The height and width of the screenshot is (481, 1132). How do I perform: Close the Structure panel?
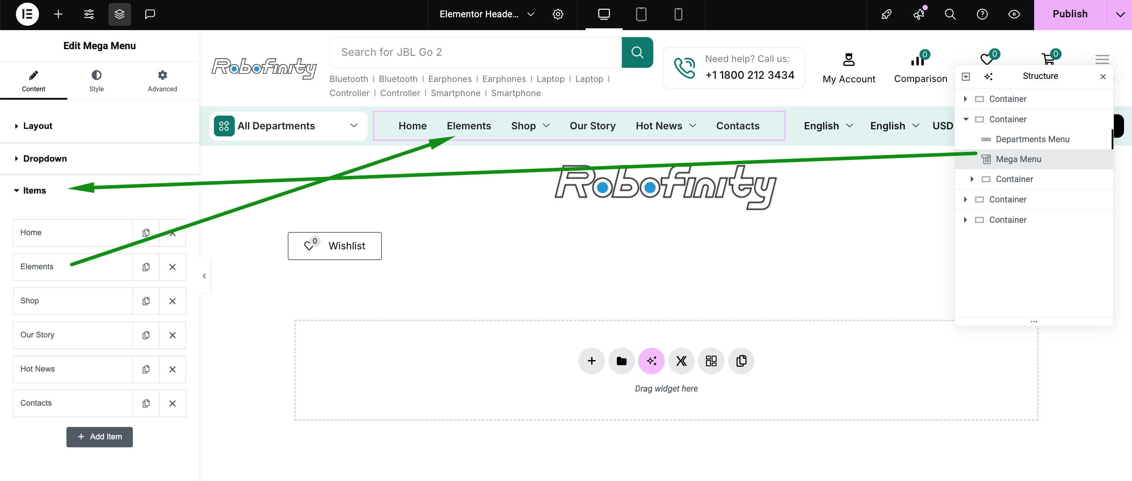(1103, 77)
